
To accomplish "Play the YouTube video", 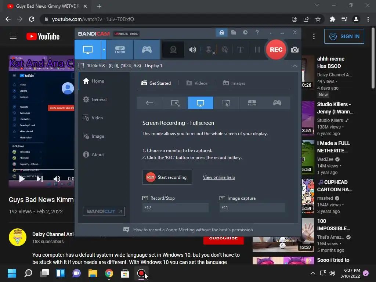I will [x=22, y=179].
